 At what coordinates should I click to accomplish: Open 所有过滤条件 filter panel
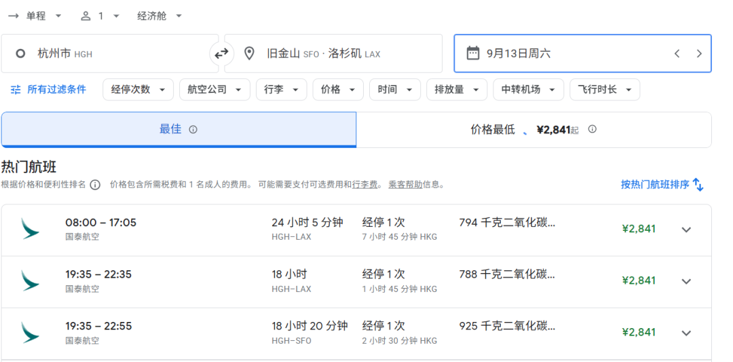pos(49,90)
